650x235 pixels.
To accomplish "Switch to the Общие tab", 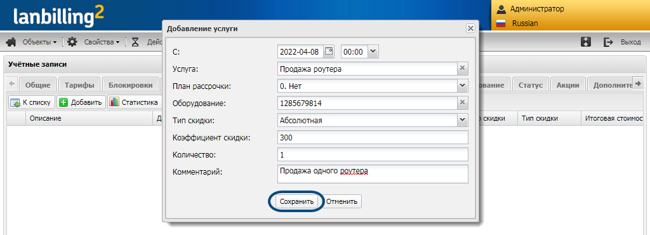I will (x=37, y=84).
